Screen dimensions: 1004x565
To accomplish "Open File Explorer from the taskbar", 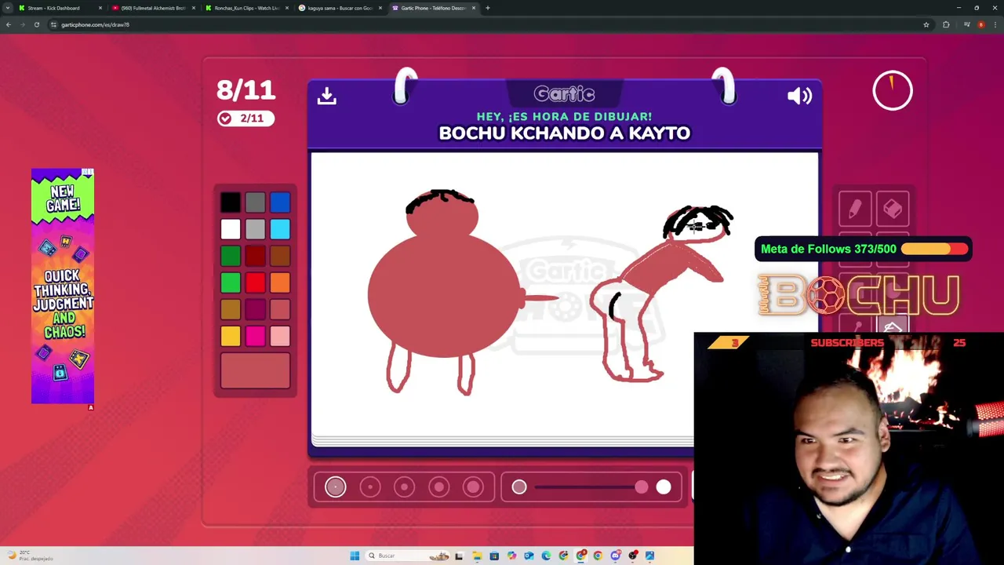I will tap(477, 556).
